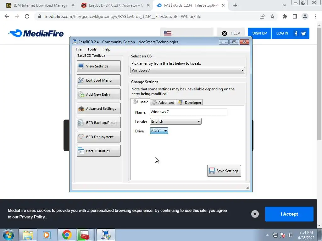The width and height of the screenshot is (322, 241).
Task: Open the US flag language selector
Action: click(186, 33)
